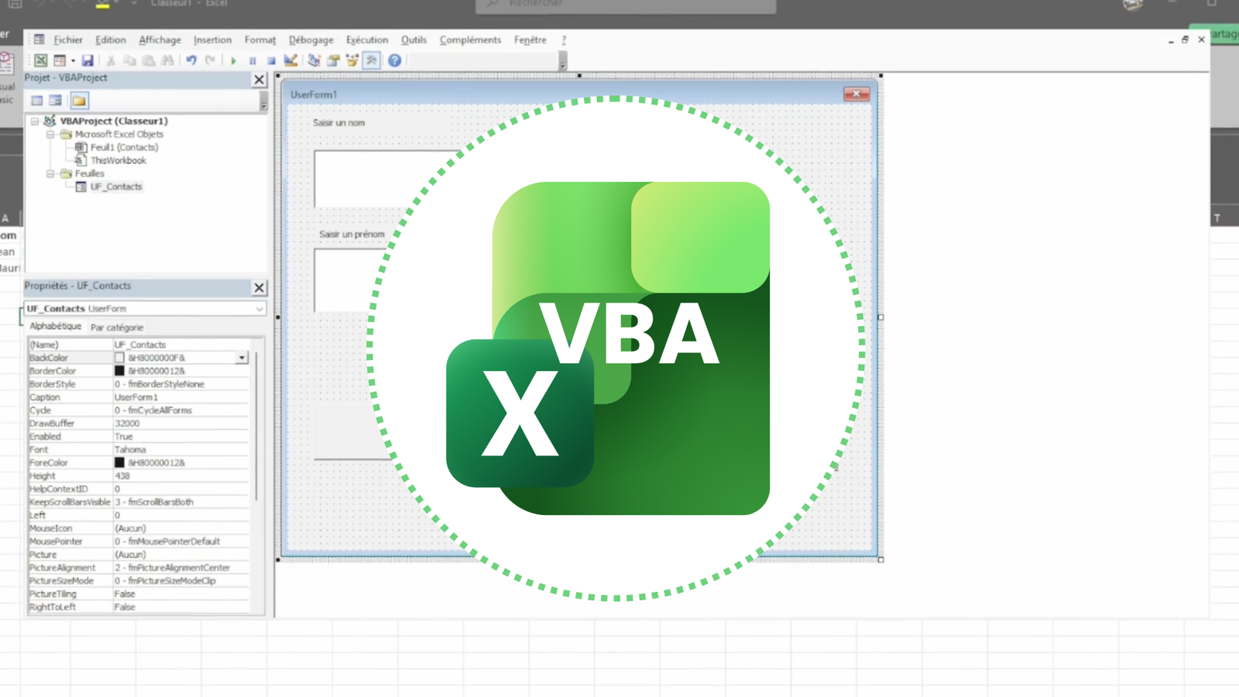This screenshot has height=697, width=1239.
Task: Click the View Microsoft Excel icon
Action: (x=40, y=60)
